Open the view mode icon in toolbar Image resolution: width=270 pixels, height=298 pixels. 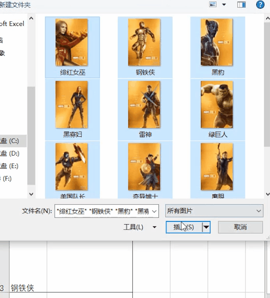coord(213,4)
